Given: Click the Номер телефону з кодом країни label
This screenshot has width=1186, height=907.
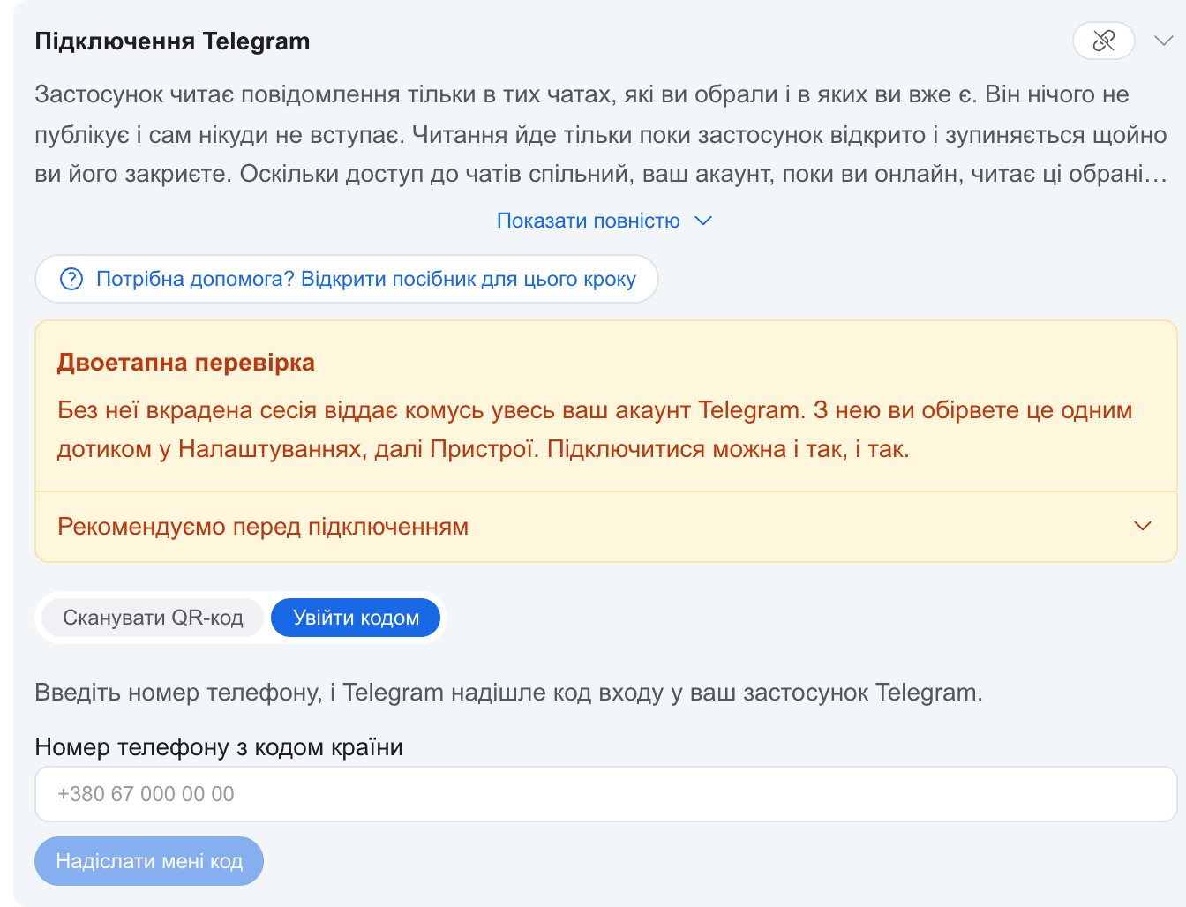Looking at the screenshot, I should [x=219, y=747].
